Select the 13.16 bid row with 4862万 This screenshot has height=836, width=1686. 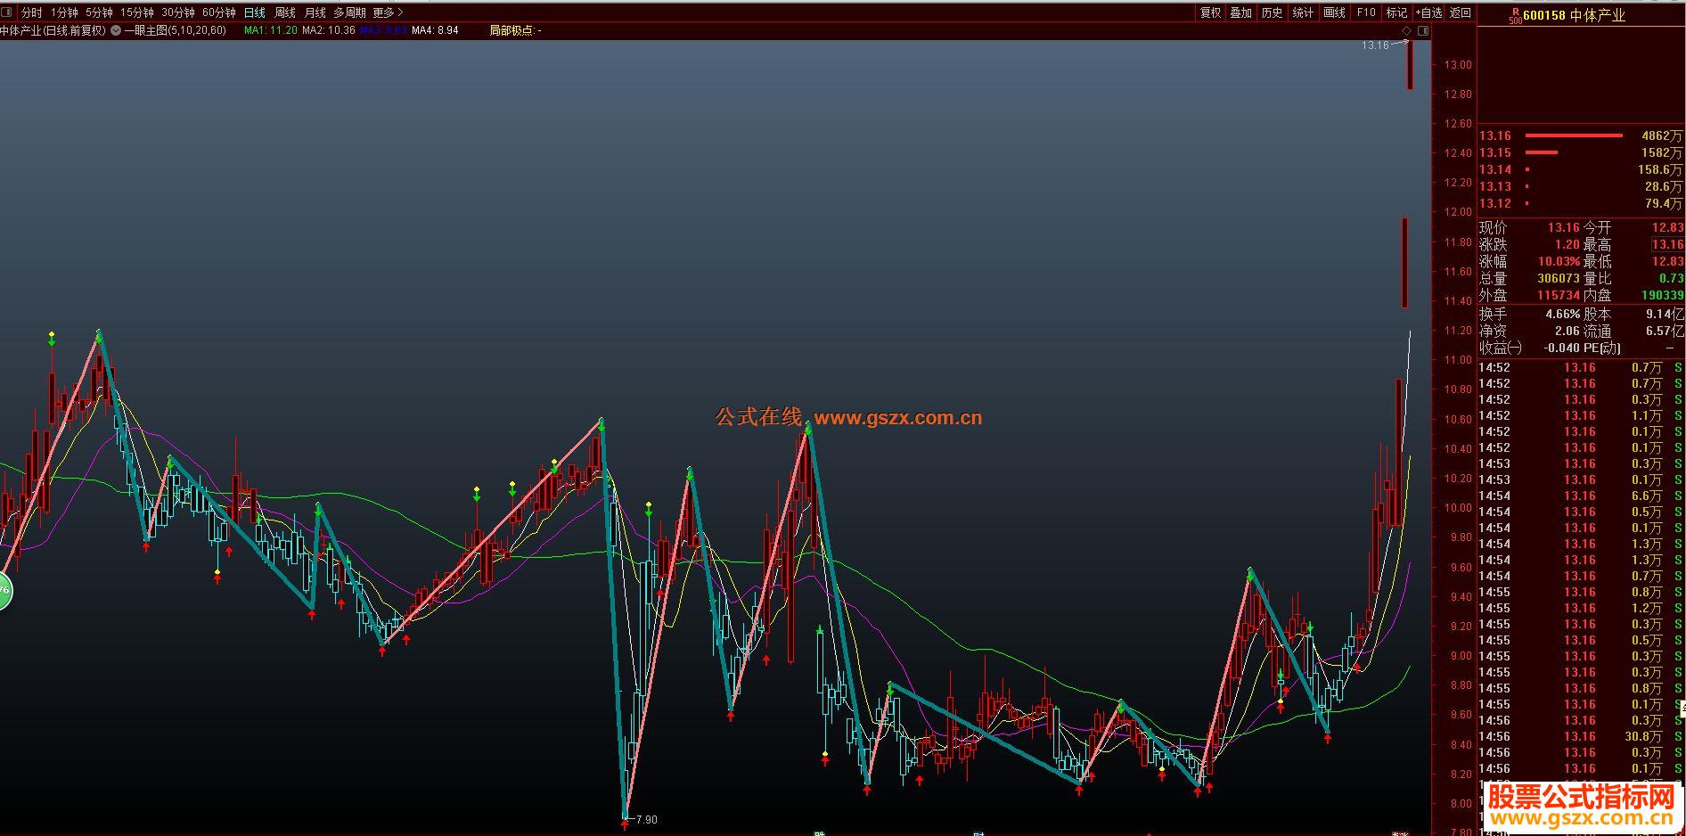point(1580,135)
